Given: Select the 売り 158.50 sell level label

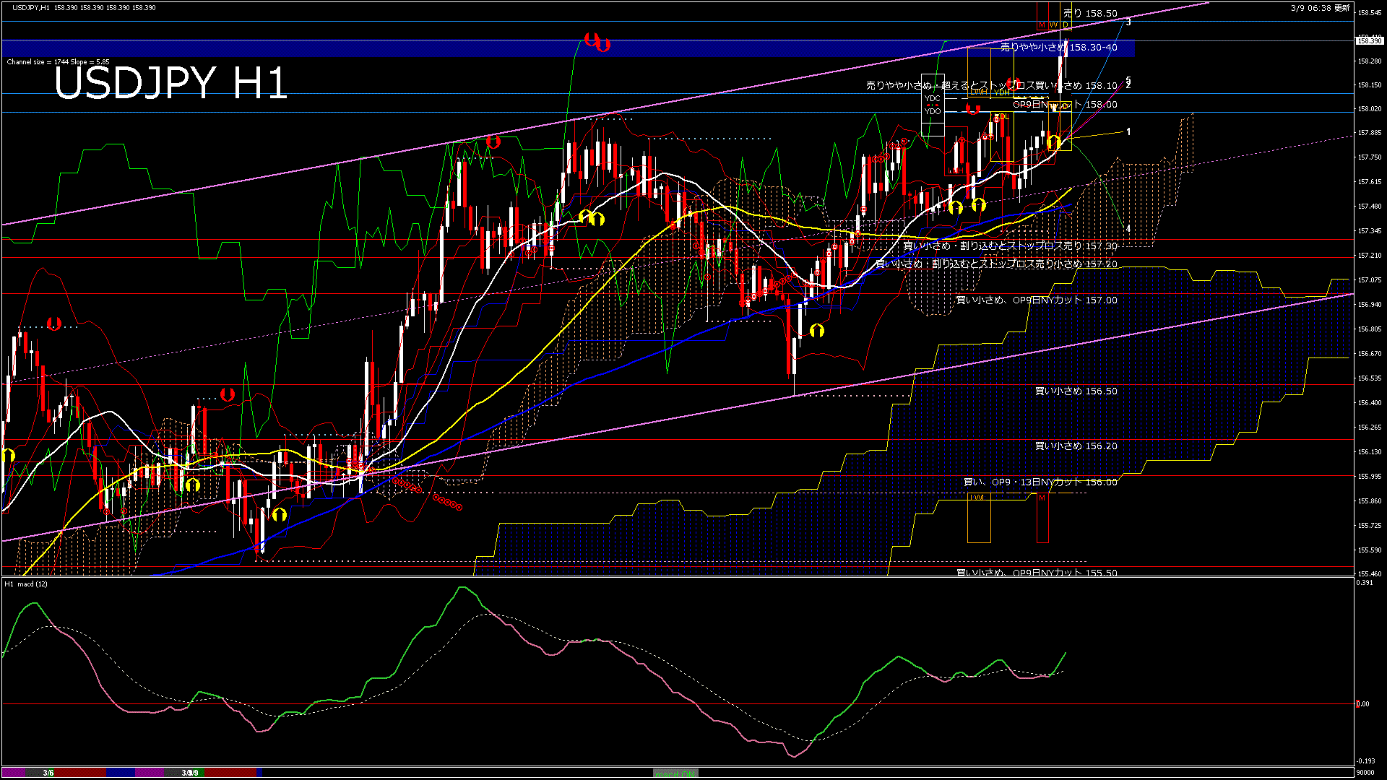Looking at the screenshot, I should [1090, 13].
